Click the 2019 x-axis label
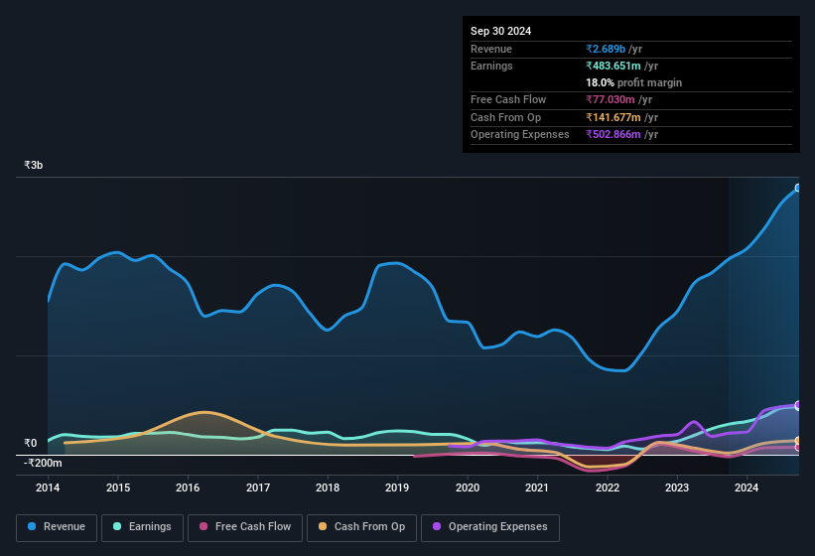Screen dimensions: 815x556 click(x=397, y=487)
